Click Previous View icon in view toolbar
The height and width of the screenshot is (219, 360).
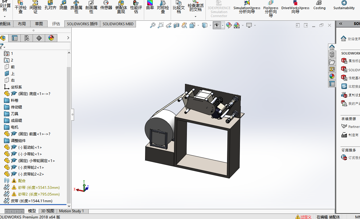[169, 25]
